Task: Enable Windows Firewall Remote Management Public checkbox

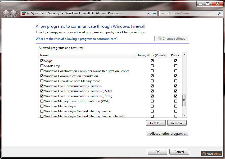Action: pyautogui.click(x=176, y=81)
